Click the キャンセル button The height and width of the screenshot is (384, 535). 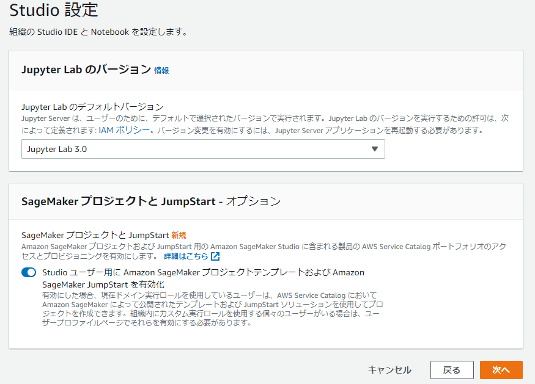pyautogui.click(x=389, y=370)
